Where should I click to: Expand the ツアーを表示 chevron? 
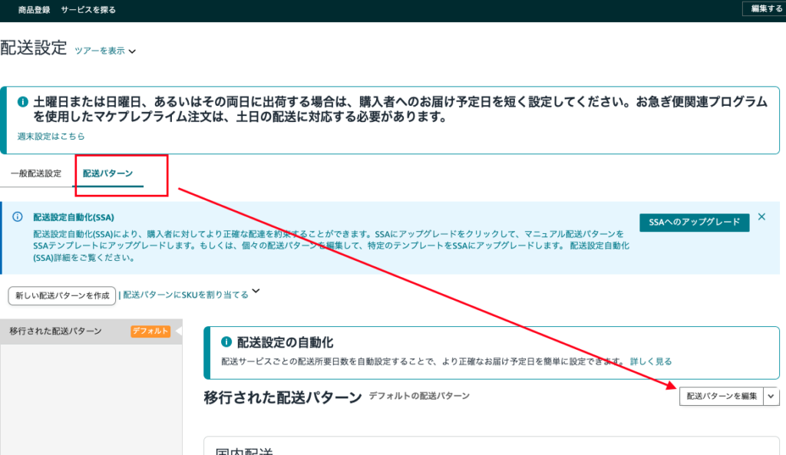coord(132,51)
